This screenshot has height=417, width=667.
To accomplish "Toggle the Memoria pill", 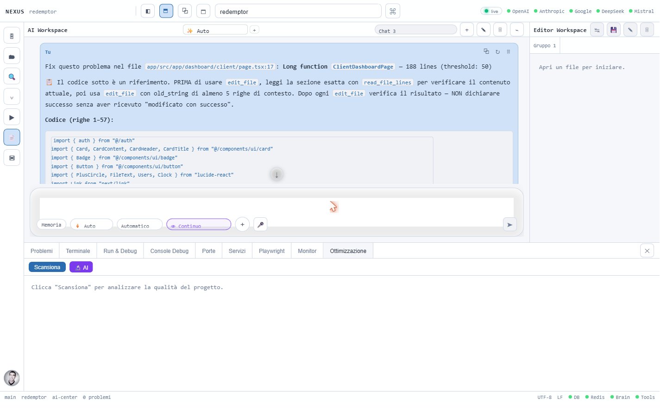I will coord(51,225).
